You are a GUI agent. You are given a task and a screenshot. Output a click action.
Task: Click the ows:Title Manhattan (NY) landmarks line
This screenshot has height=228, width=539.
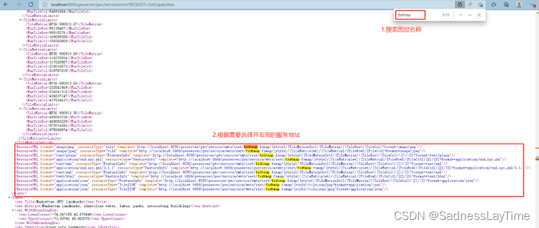(x=61, y=202)
